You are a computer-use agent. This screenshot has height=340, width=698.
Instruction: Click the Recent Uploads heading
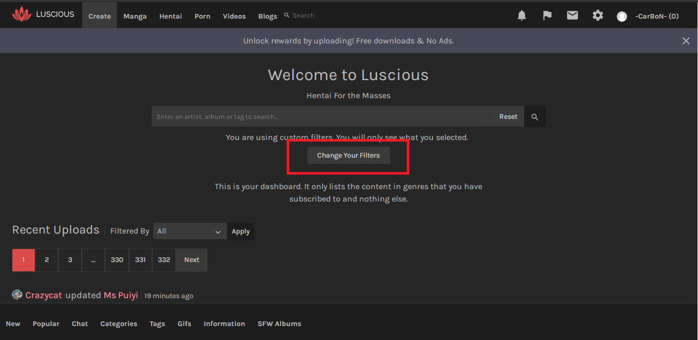click(55, 230)
